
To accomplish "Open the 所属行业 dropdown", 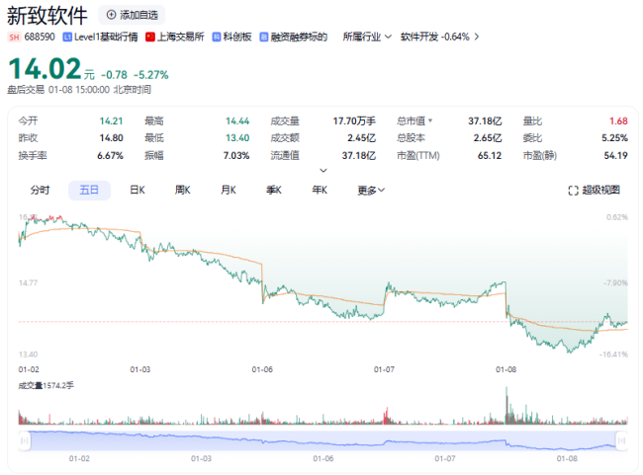I will click(x=367, y=37).
